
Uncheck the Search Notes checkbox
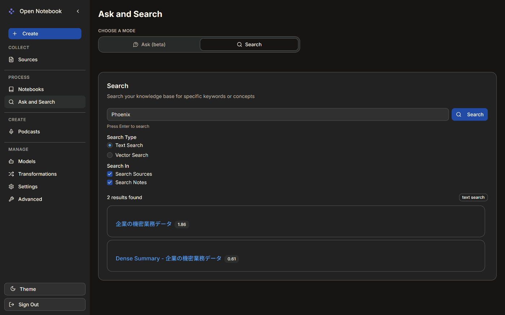pos(110,183)
